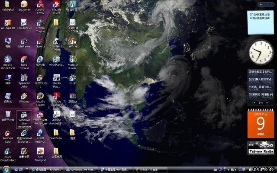Click the analog clock gadget
This screenshot has height=173, width=277.
(261, 52)
